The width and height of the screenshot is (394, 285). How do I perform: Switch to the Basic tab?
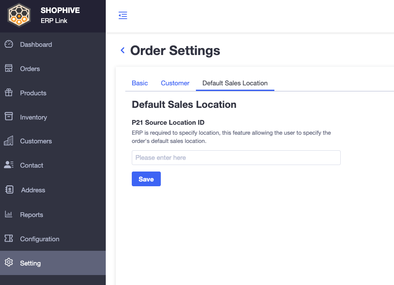click(140, 83)
